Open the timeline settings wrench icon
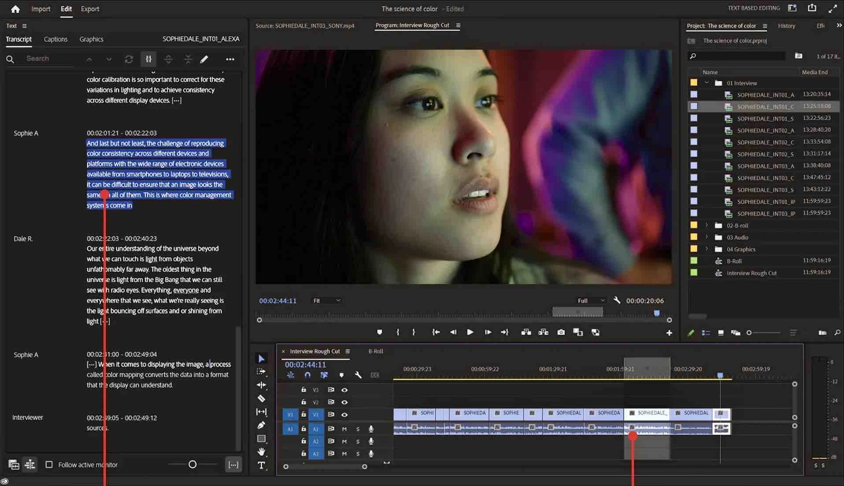 (359, 375)
